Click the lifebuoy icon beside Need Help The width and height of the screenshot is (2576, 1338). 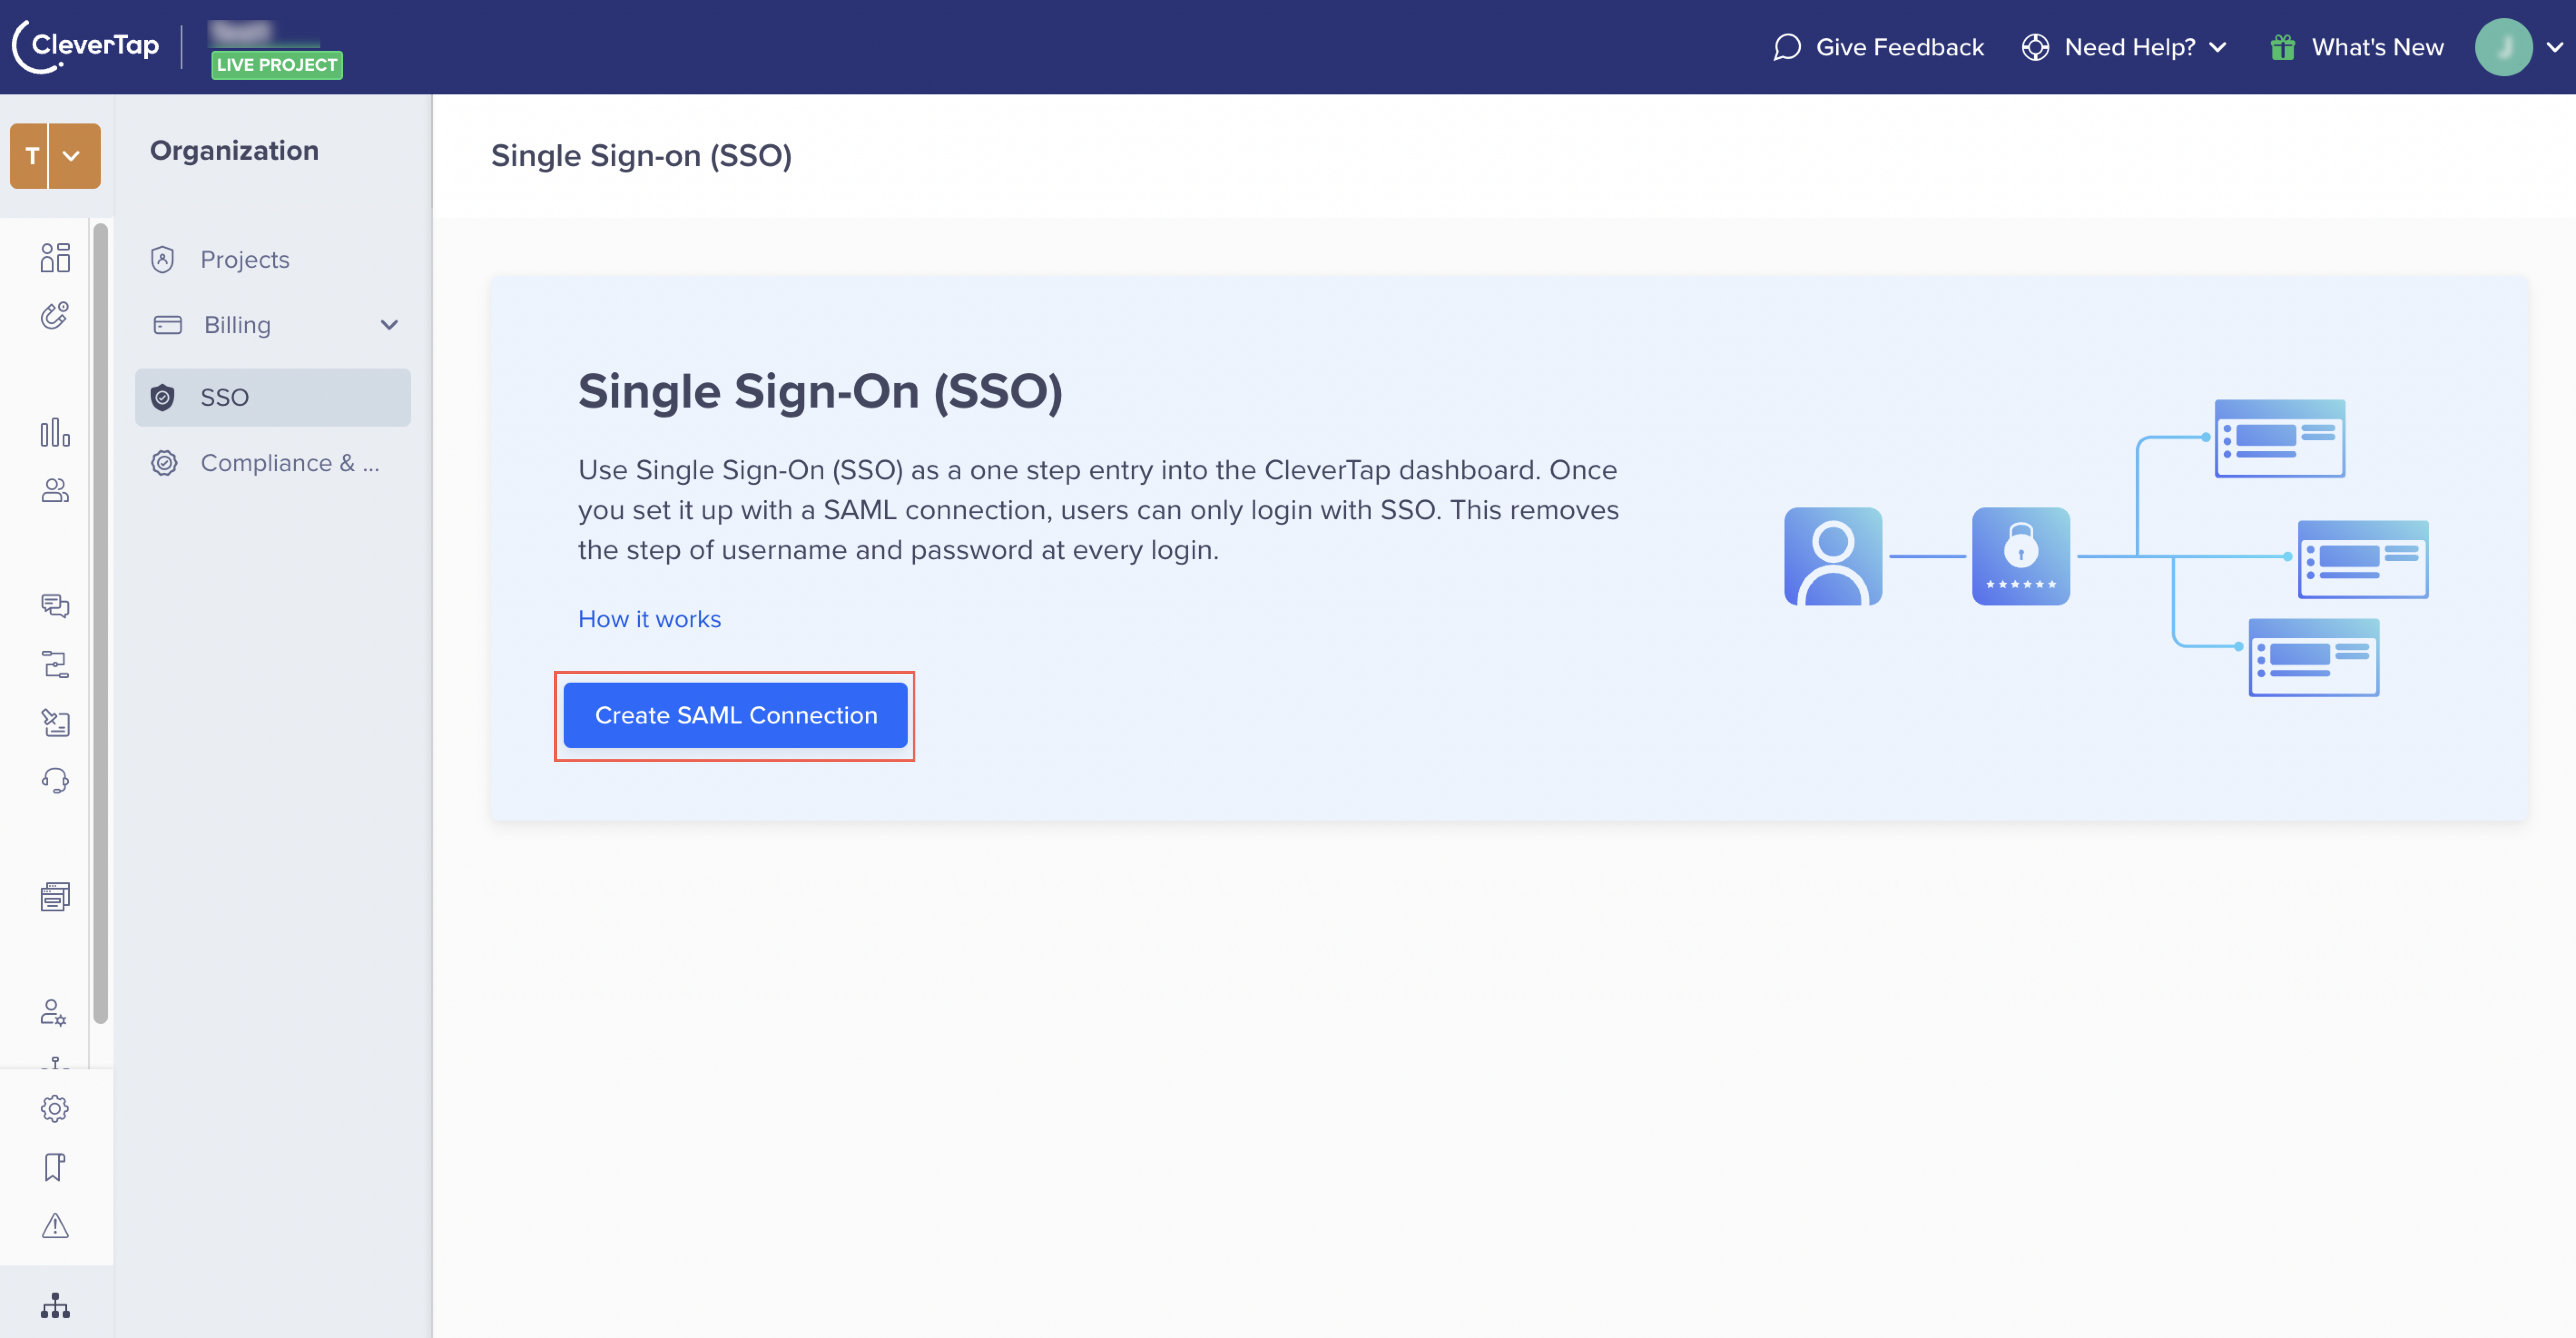click(x=2035, y=47)
